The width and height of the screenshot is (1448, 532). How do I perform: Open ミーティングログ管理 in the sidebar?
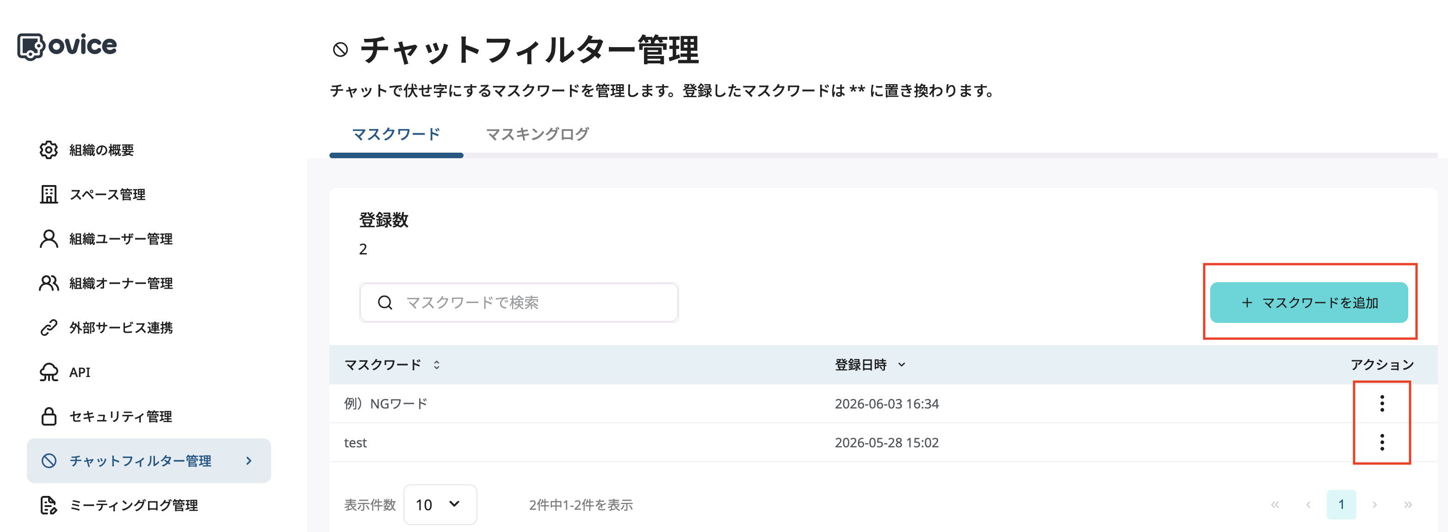(133, 505)
